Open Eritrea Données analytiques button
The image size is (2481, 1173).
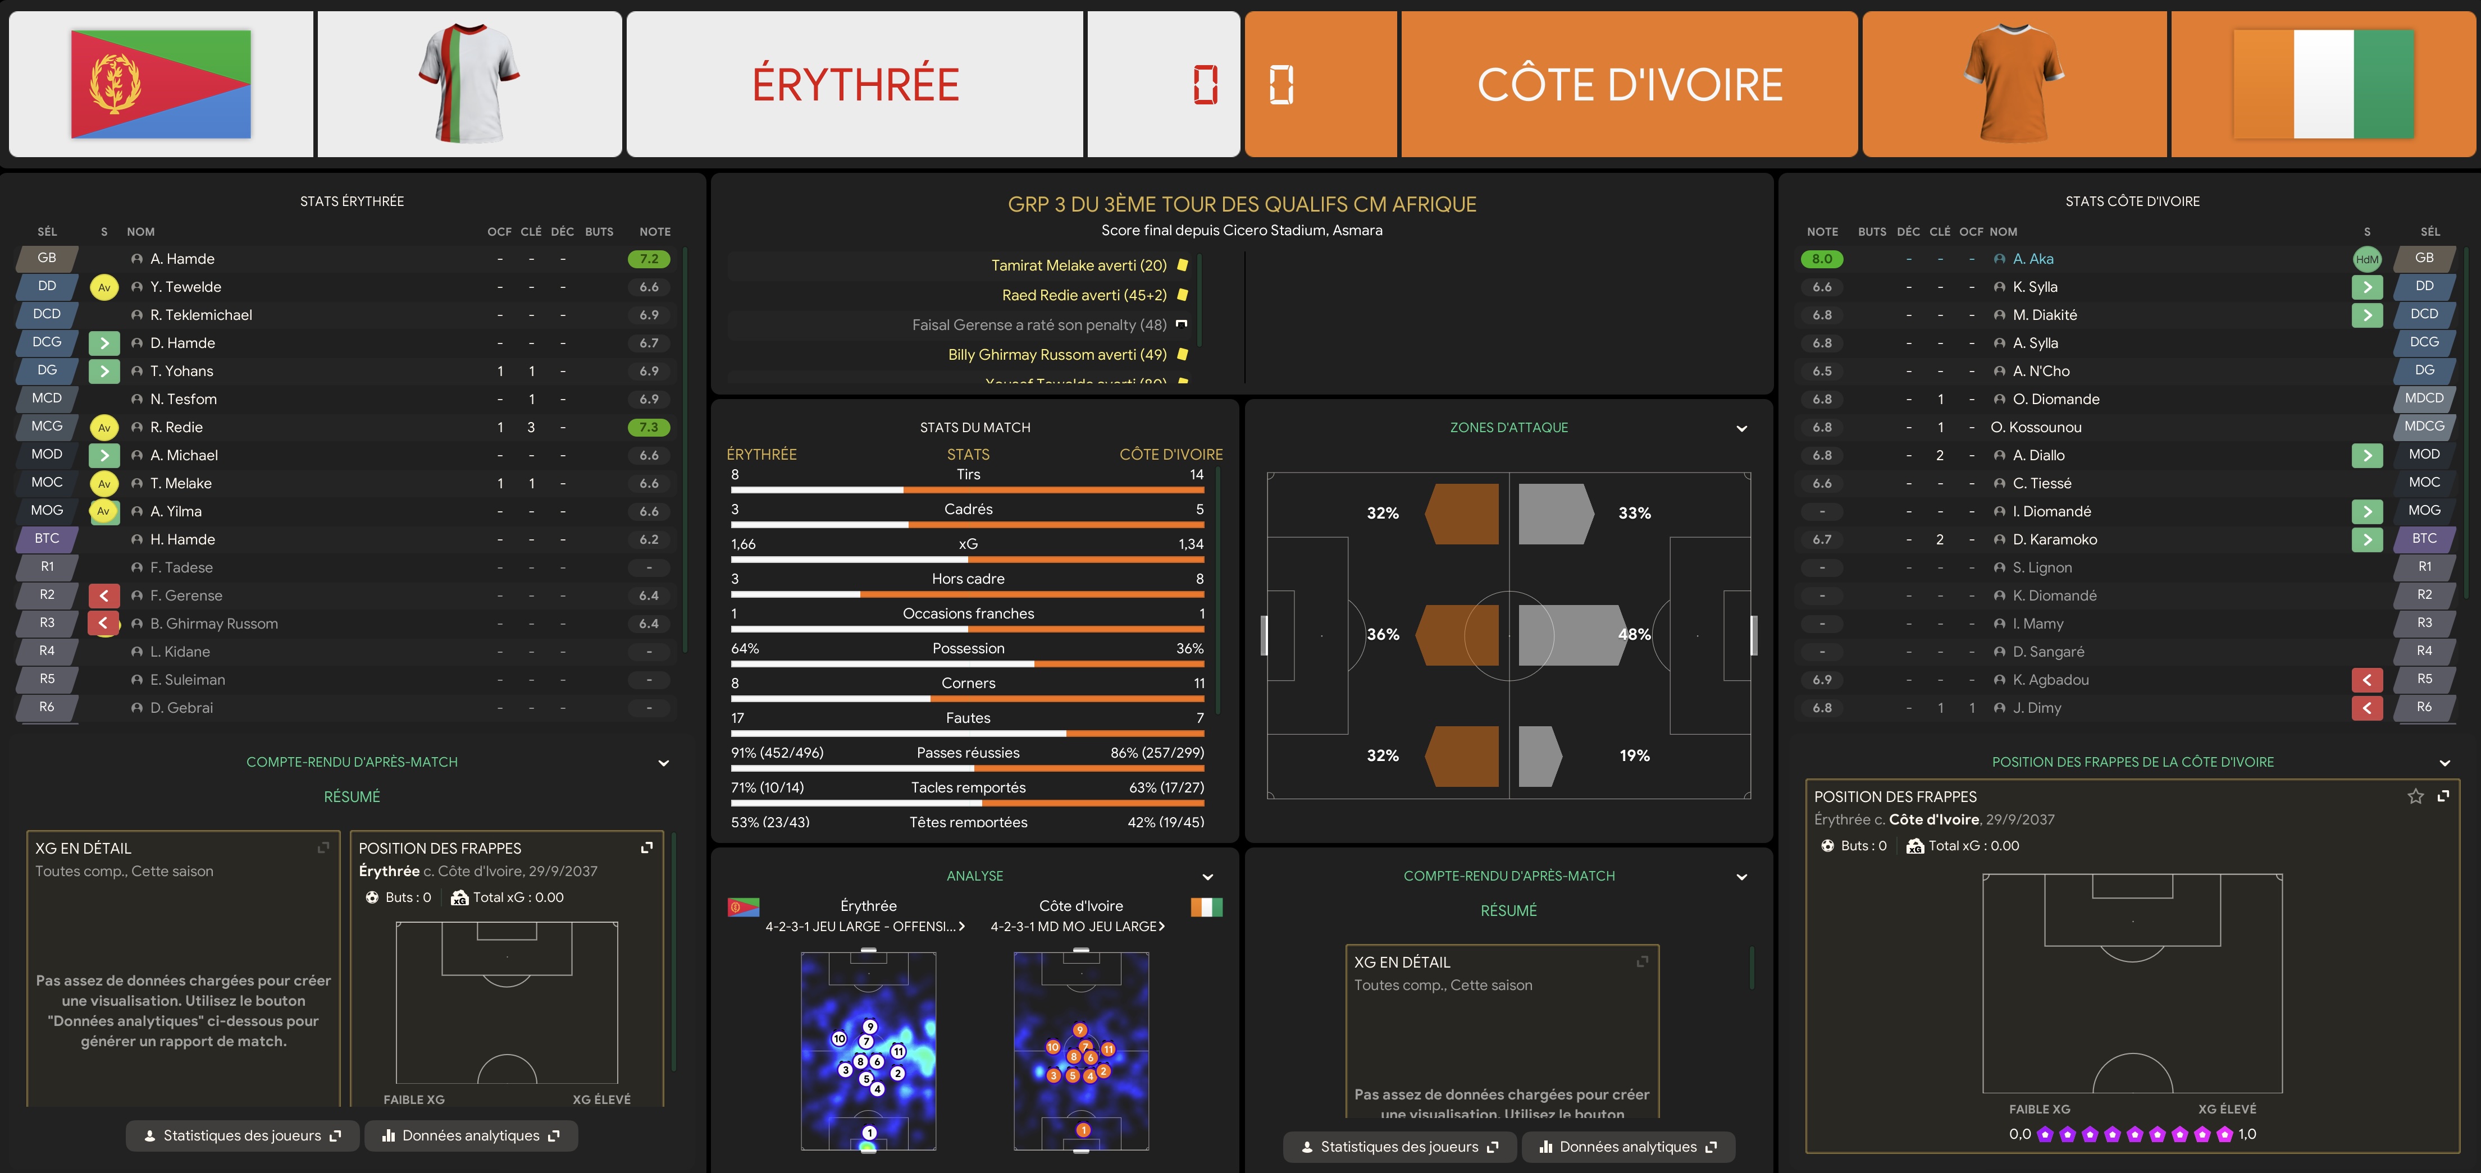pos(471,1135)
